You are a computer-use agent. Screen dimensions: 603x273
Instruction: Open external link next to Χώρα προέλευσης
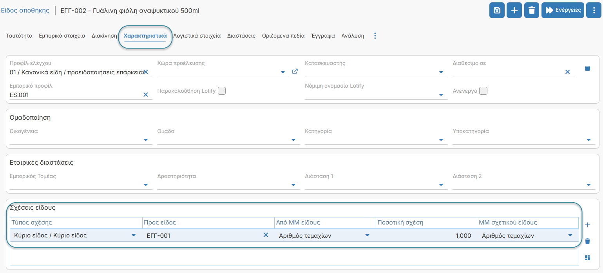point(295,72)
